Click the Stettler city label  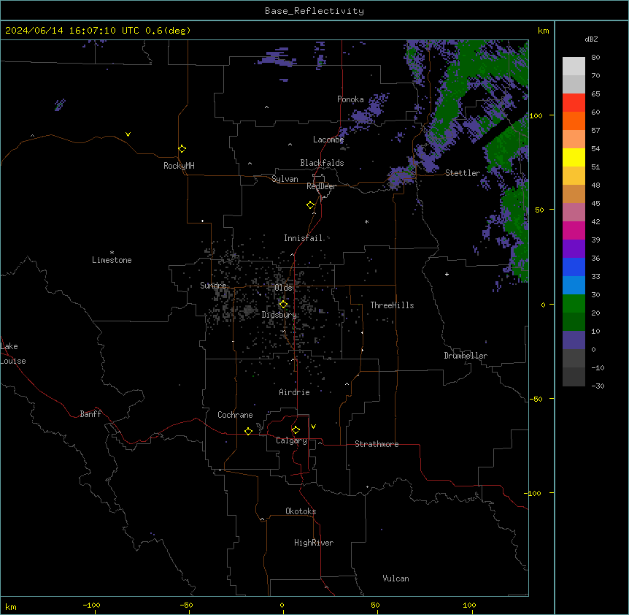point(463,173)
